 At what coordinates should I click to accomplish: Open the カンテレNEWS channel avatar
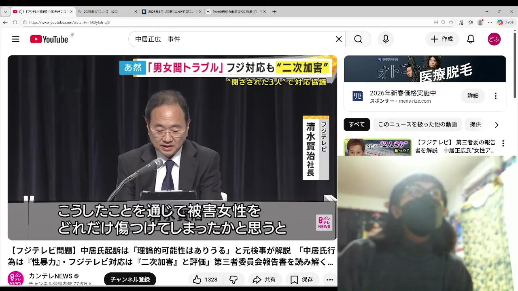pos(15,279)
